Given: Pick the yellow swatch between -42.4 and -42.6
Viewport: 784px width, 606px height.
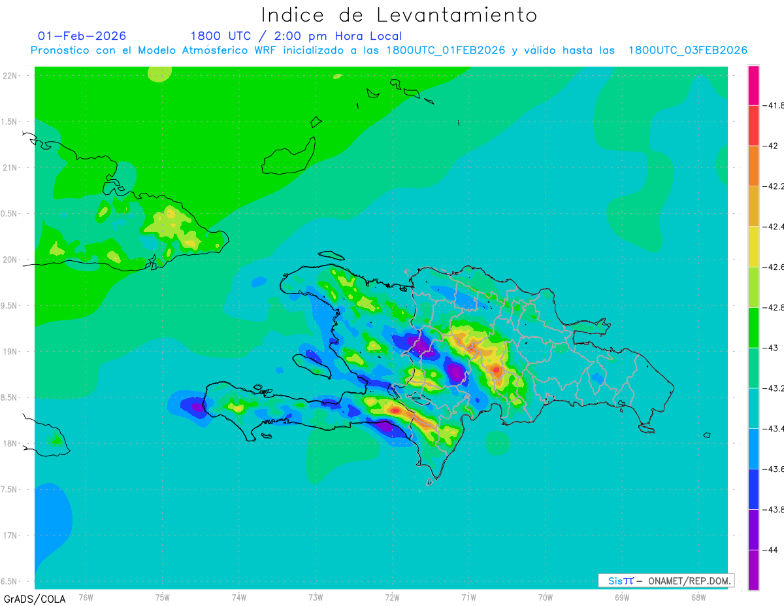Looking at the screenshot, I should pos(753,247).
